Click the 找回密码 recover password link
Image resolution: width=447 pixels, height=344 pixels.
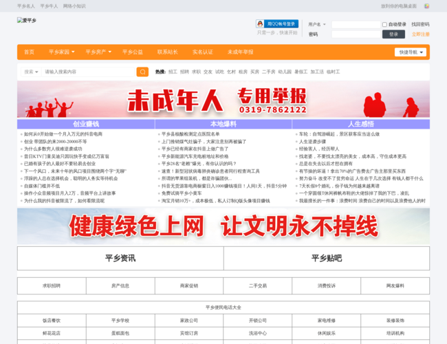[x=420, y=24]
